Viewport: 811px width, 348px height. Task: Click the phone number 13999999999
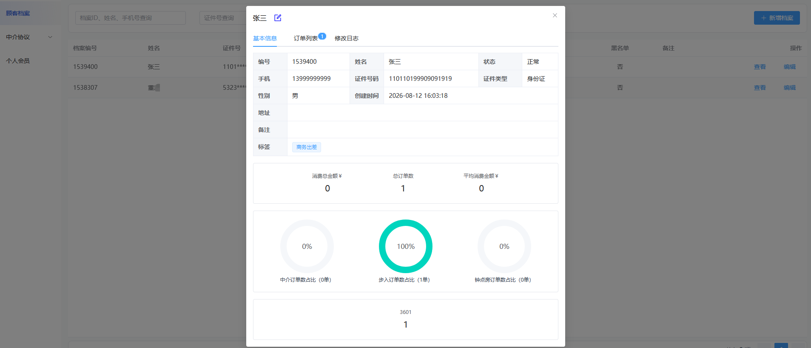[311, 79]
